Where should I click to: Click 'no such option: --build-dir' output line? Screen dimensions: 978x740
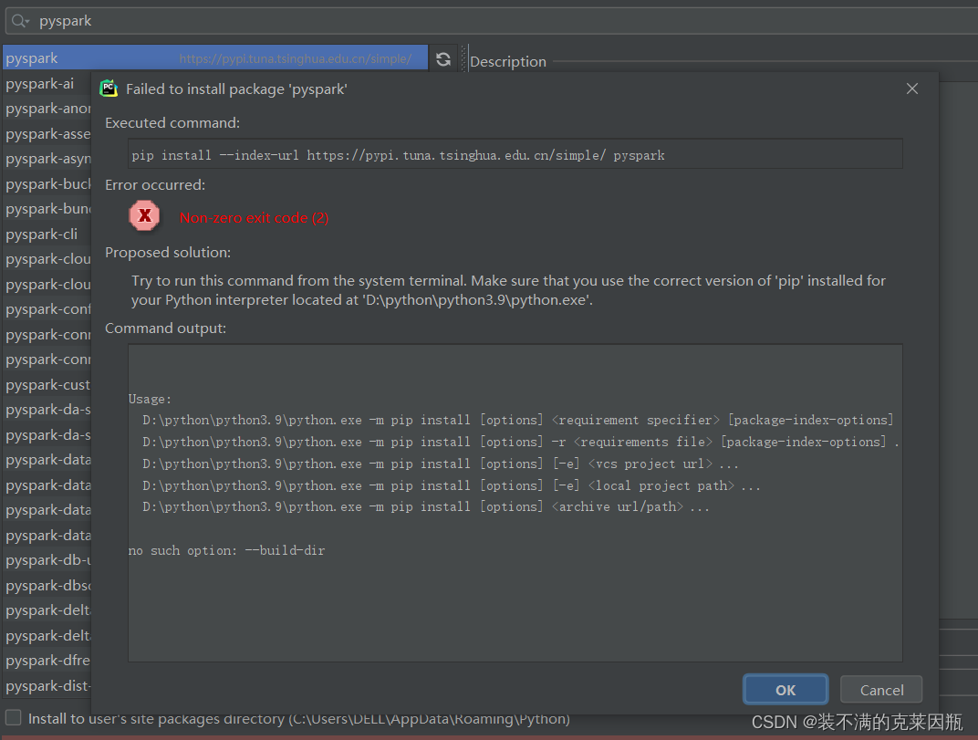pyautogui.click(x=226, y=550)
